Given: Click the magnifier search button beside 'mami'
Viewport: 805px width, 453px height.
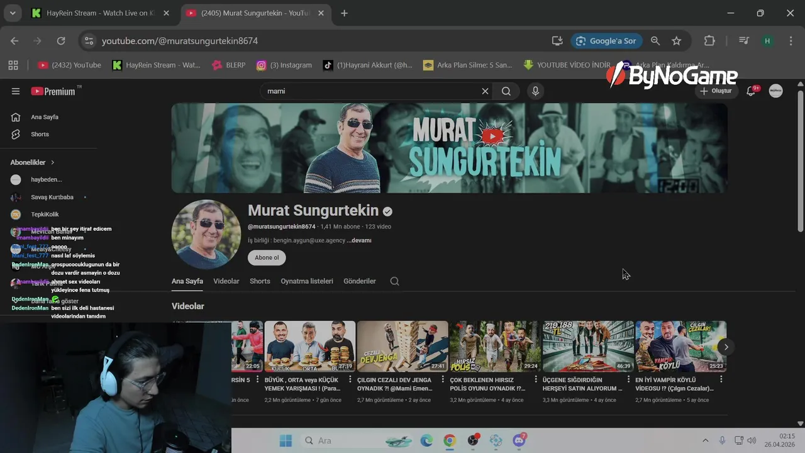Looking at the screenshot, I should click(506, 91).
